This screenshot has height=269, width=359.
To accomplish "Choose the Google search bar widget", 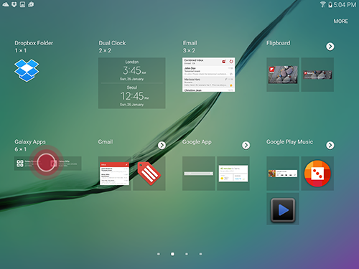I will 198,174.
